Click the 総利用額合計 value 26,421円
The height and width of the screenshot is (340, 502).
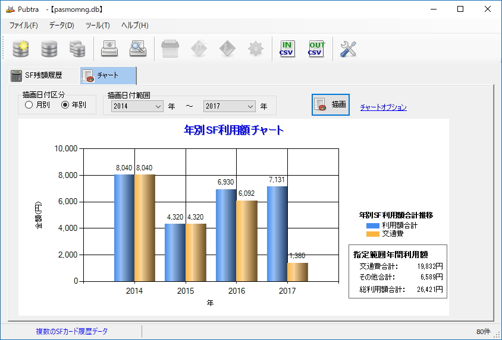(430, 289)
